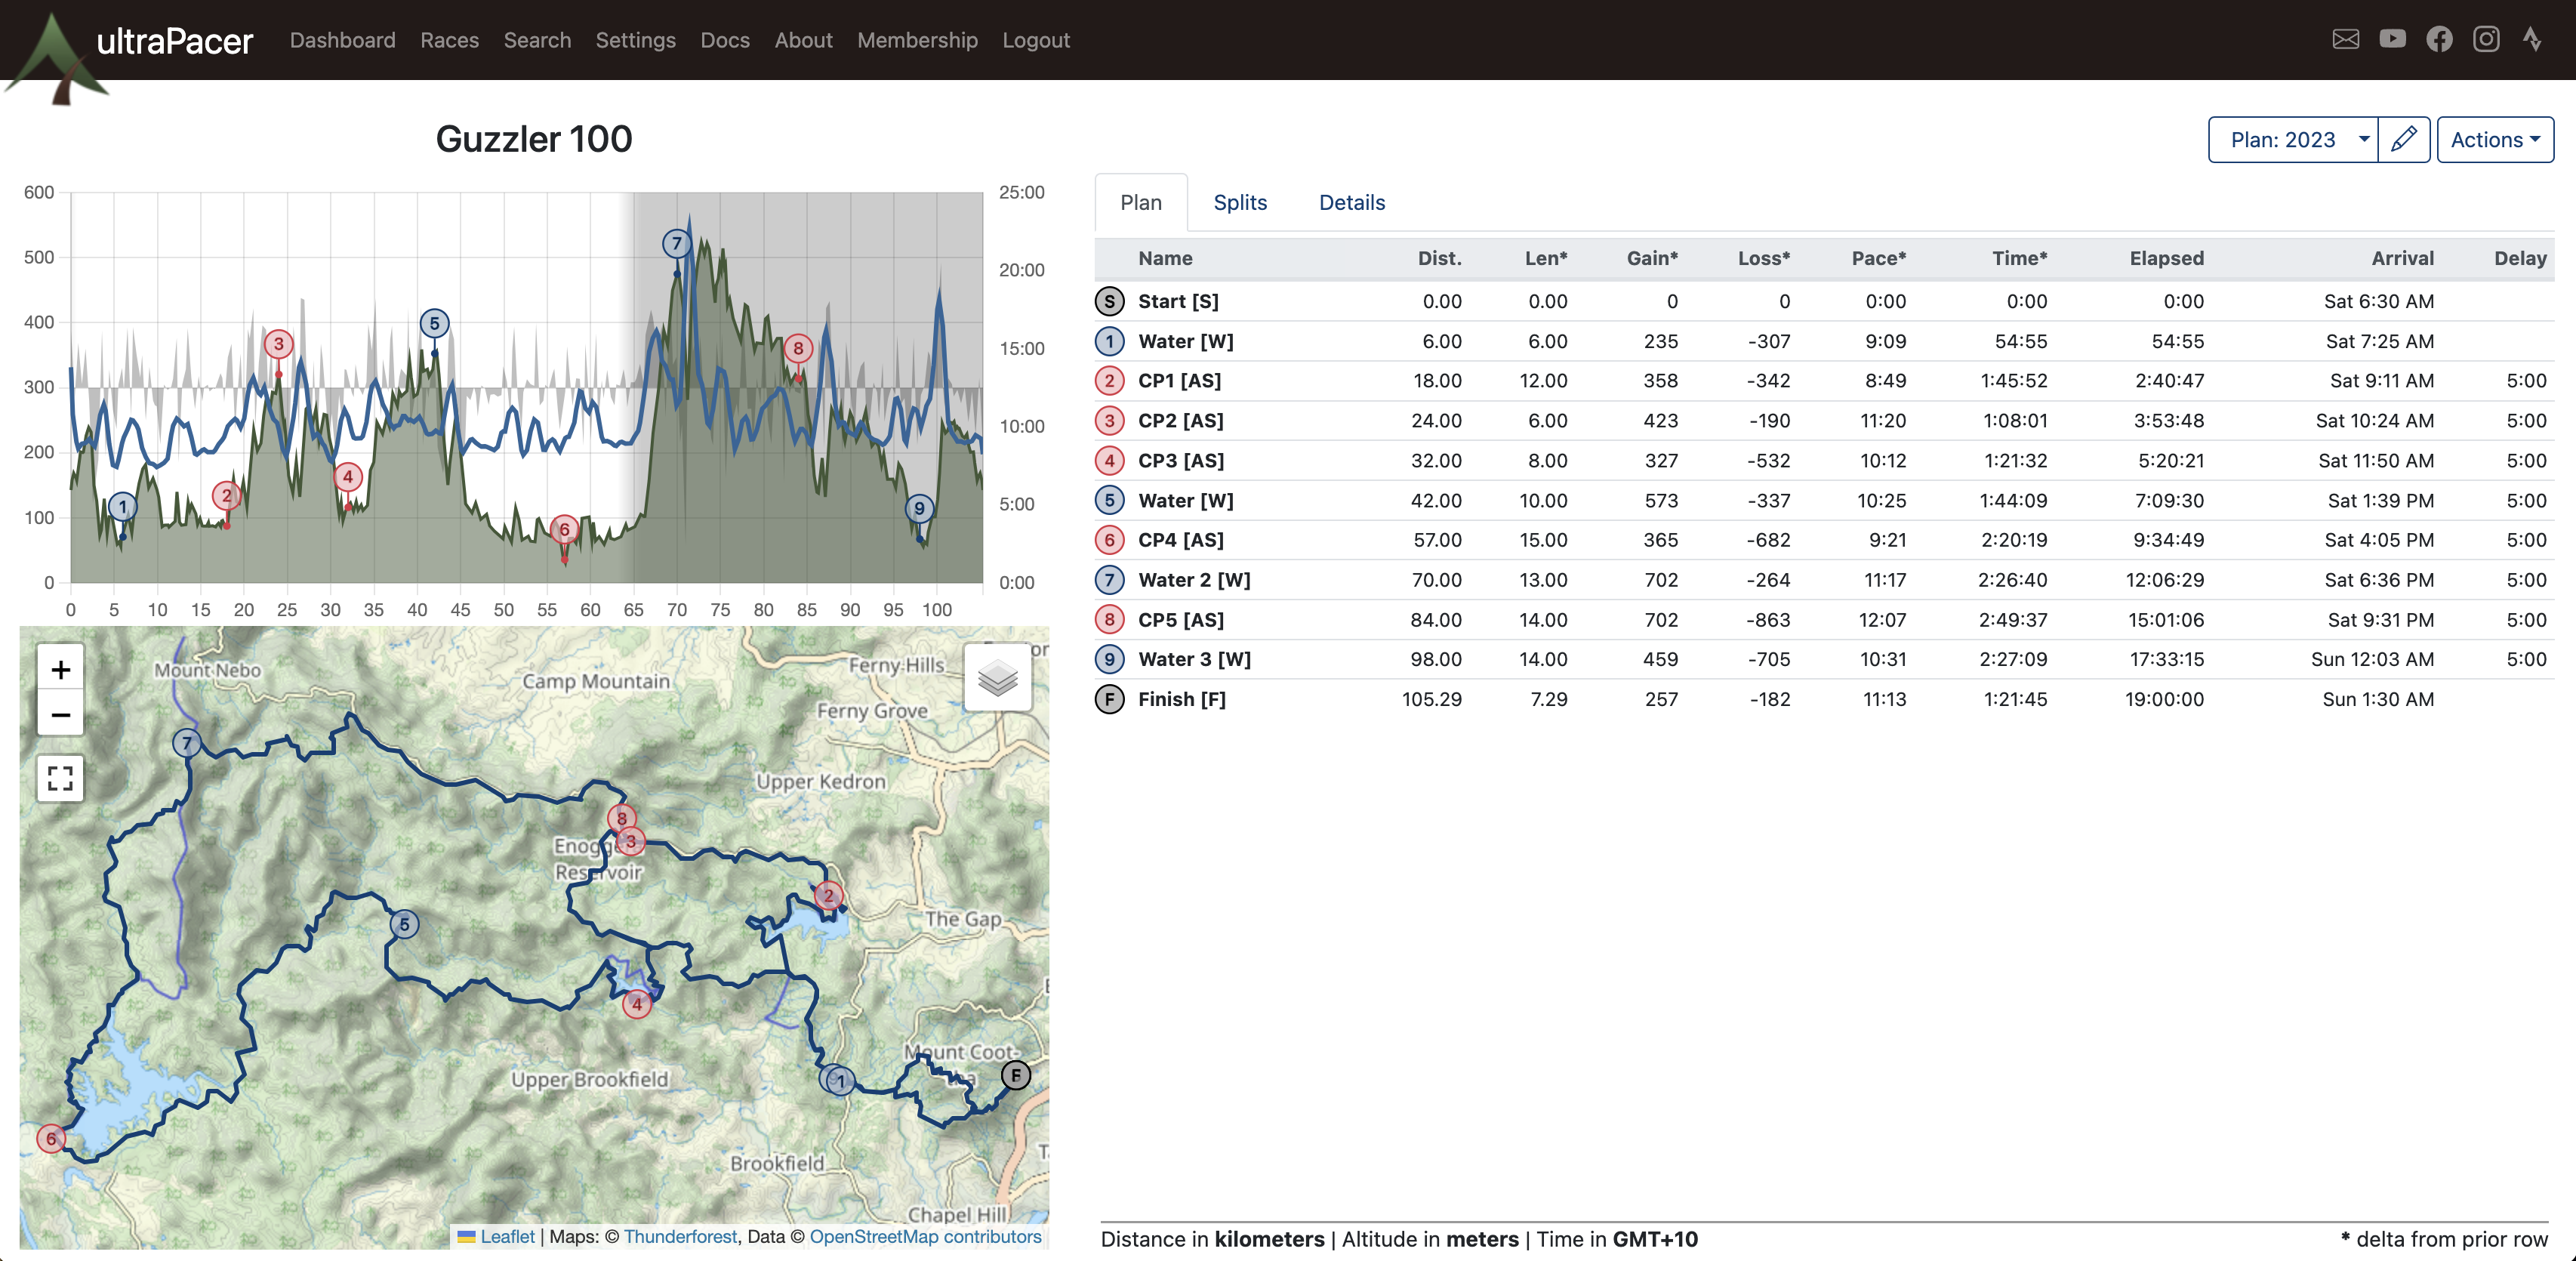2576x1261 pixels.
Task: Click the pencil edit plan icon
Action: pyautogui.click(x=2403, y=139)
